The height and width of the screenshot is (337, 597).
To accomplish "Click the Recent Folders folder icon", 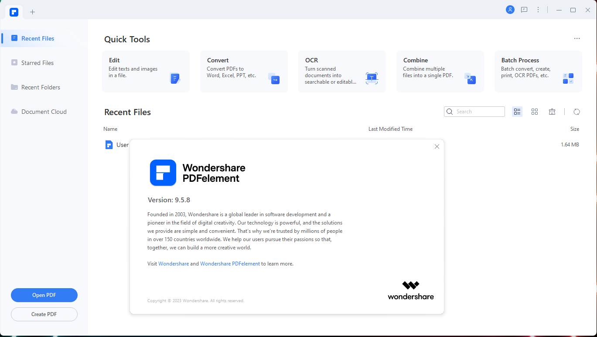I will coord(14,87).
